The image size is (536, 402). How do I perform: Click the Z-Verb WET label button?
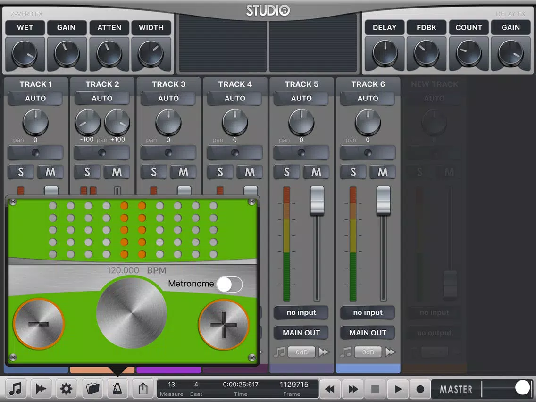[25, 28]
